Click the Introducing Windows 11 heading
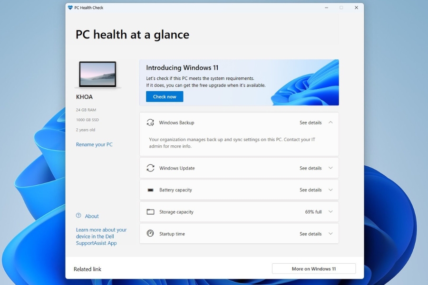The image size is (428, 285). click(x=182, y=67)
